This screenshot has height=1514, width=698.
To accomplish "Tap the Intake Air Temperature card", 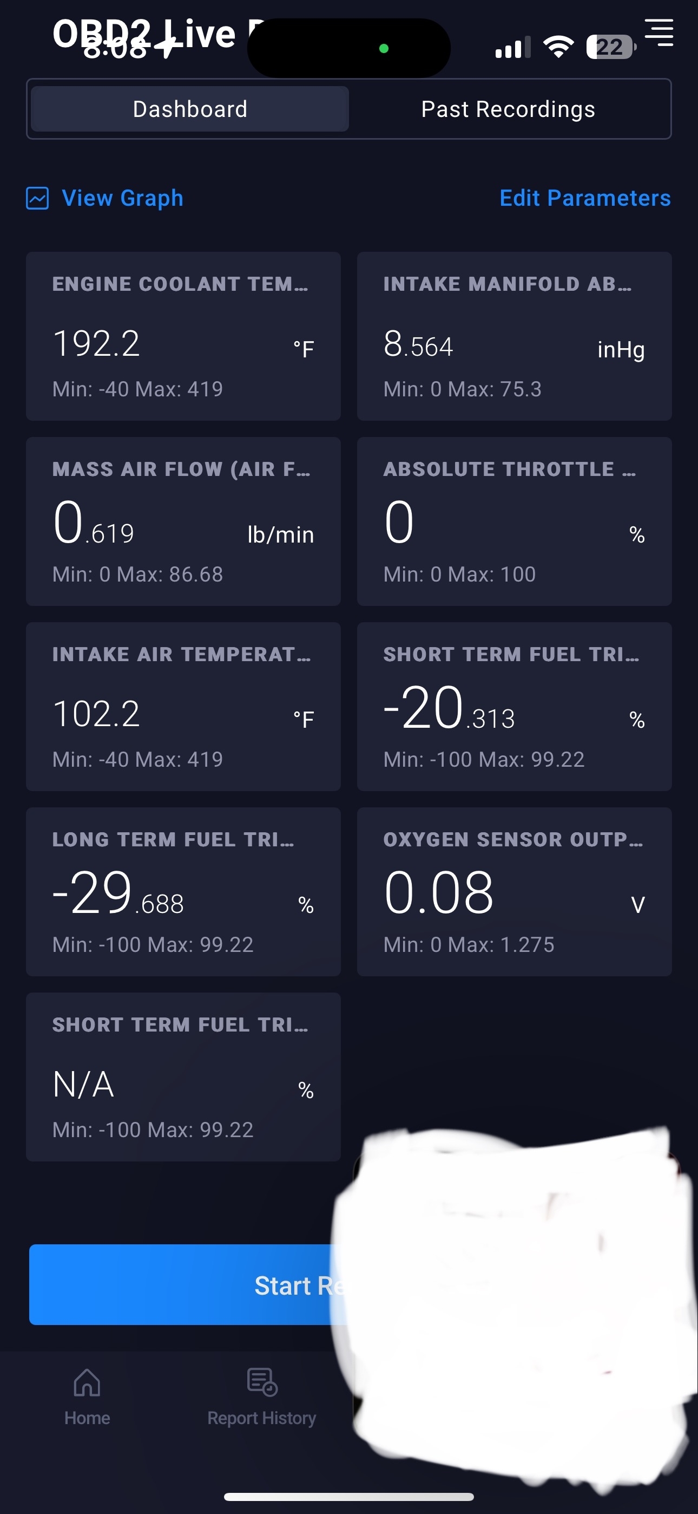I will point(183,707).
